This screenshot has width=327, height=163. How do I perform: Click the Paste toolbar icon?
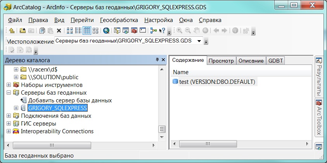pyautogui.click(x=50, y=31)
